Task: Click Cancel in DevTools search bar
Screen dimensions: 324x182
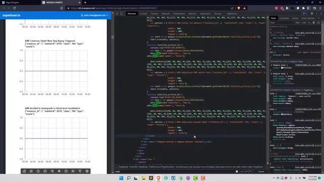Action: tap(261, 171)
